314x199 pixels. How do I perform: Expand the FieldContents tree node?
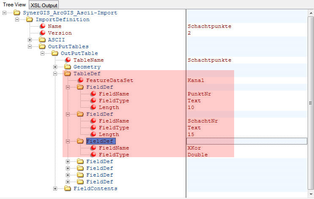coord(55,188)
